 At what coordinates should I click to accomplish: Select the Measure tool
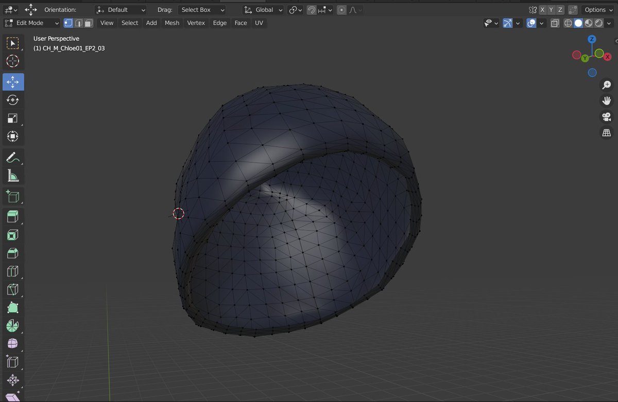(x=13, y=176)
